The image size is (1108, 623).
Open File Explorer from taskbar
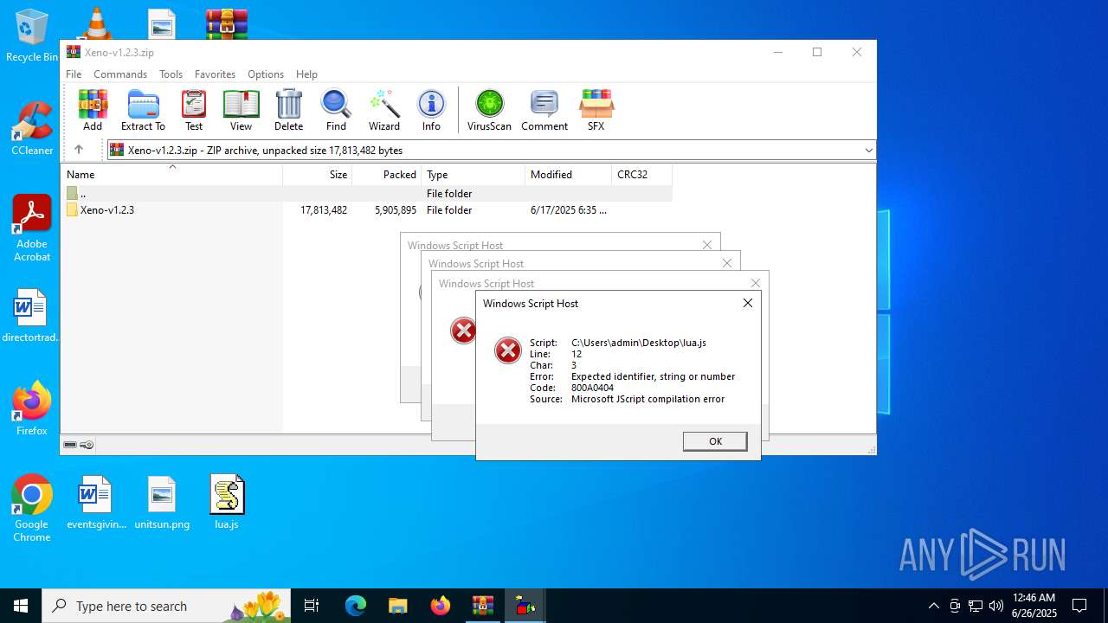[x=397, y=606]
